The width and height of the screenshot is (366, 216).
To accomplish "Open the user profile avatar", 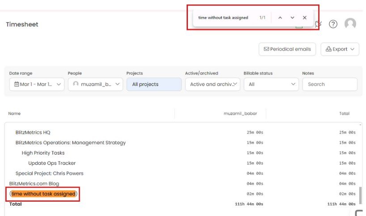I will [350, 24].
